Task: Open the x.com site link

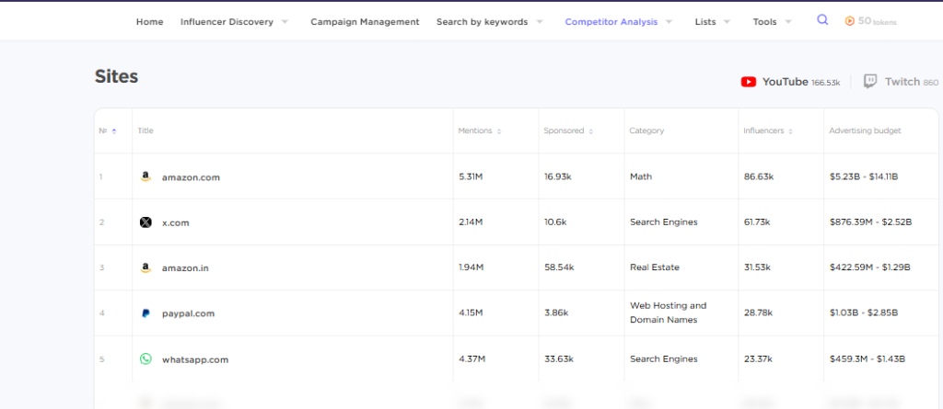Action: [x=176, y=222]
